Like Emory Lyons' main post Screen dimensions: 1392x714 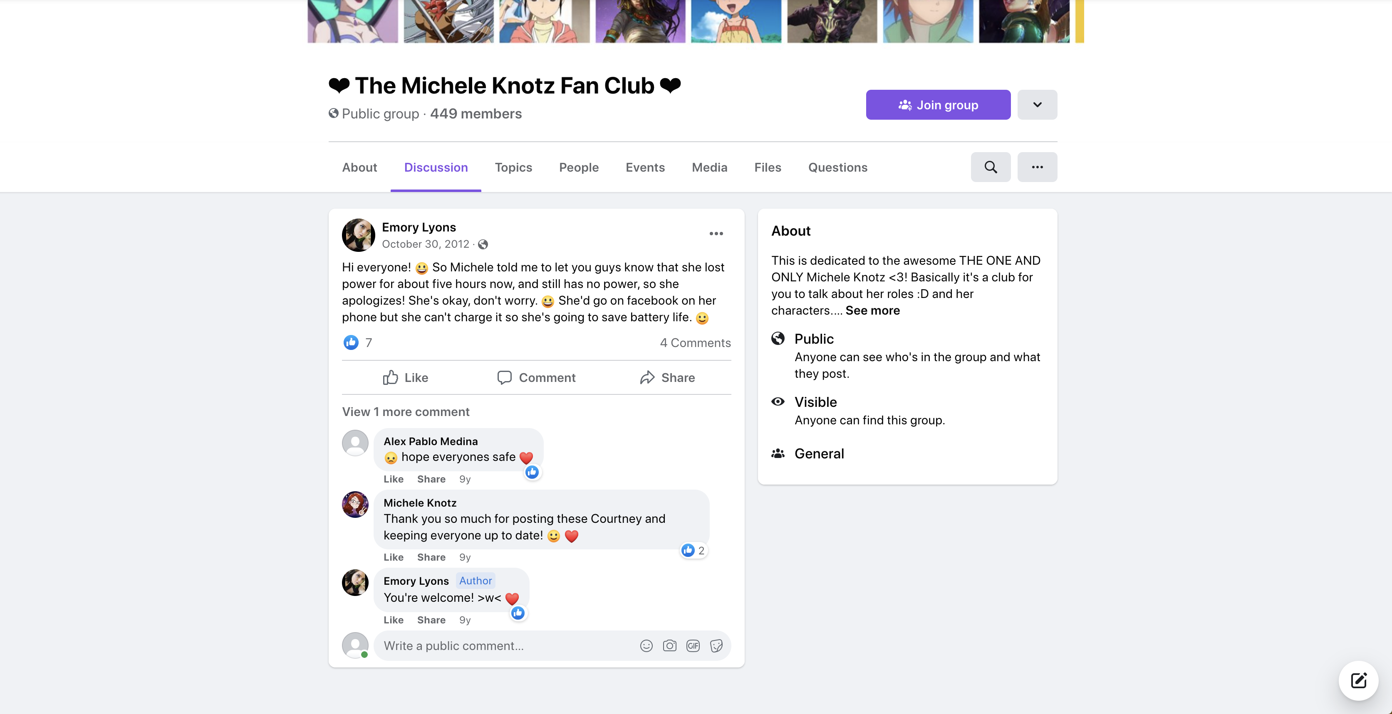click(x=406, y=377)
